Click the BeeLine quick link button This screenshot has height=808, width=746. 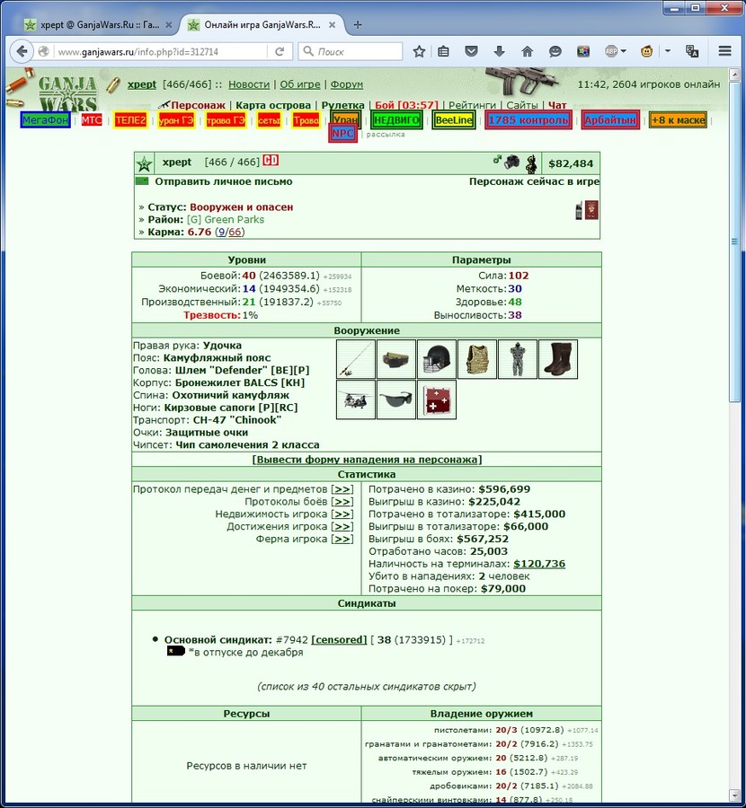(x=454, y=120)
